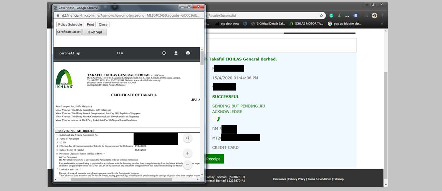Viewport: 442px width, 191px height.
Task: Click the PDF horizontal scrollbar thumb
Action: 122,179
